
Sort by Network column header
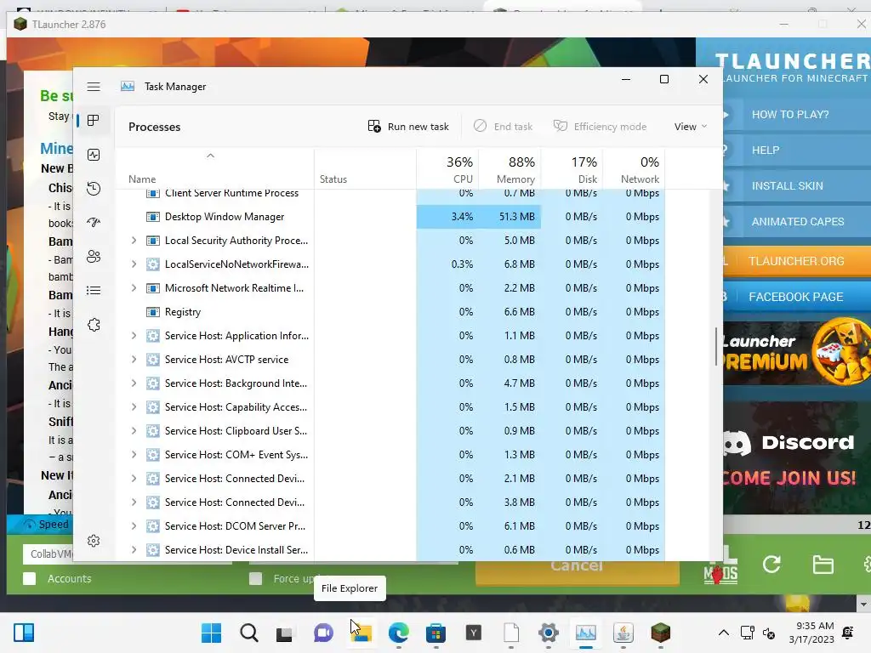pyautogui.click(x=634, y=169)
